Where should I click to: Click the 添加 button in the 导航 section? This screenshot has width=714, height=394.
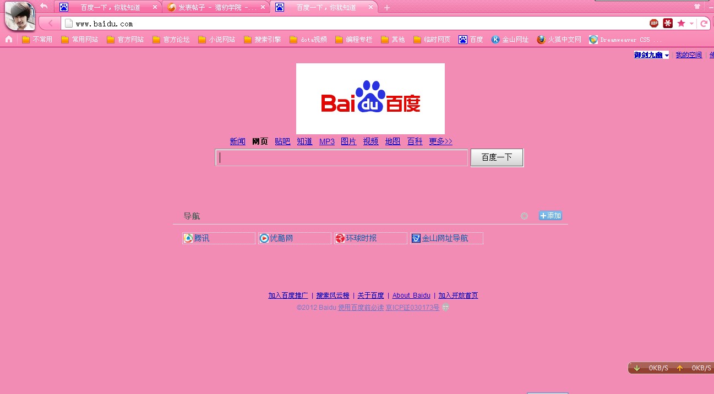pyautogui.click(x=550, y=216)
